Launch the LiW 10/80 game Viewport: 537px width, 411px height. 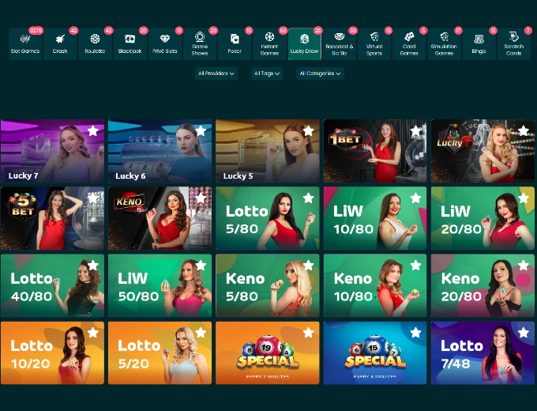[x=375, y=218]
